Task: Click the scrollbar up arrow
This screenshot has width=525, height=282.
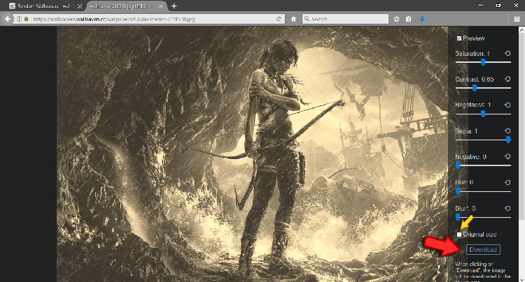Action: (521, 30)
